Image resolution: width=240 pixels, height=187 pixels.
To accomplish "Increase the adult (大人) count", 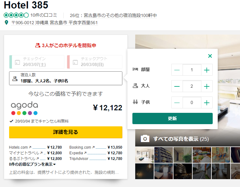I will pyautogui.click(x=207, y=86).
